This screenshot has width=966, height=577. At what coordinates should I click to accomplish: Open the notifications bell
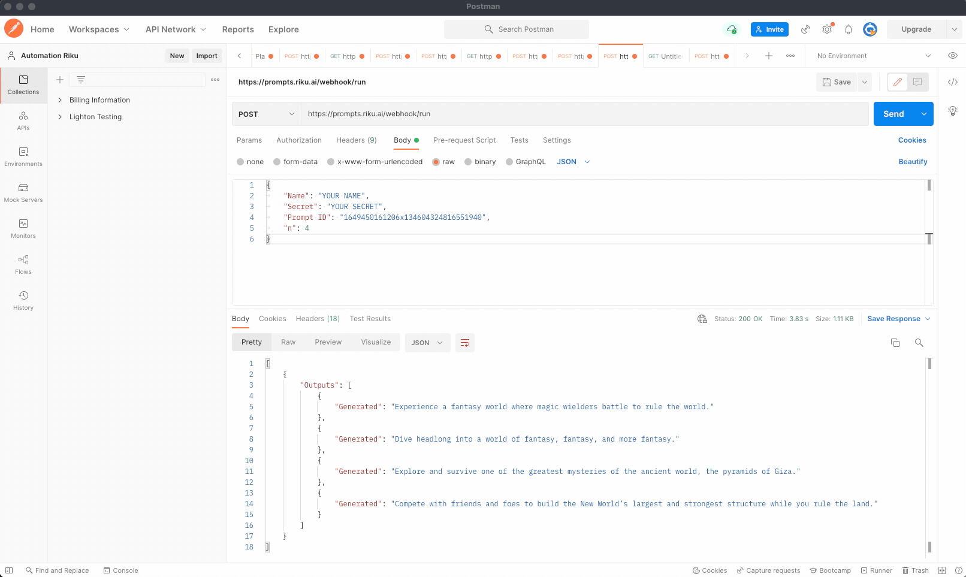pyautogui.click(x=849, y=29)
